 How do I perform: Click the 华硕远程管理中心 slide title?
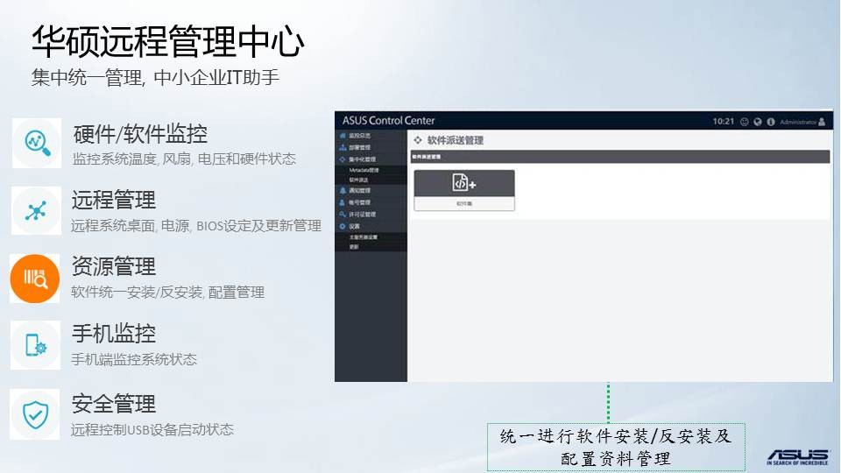pos(168,41)
